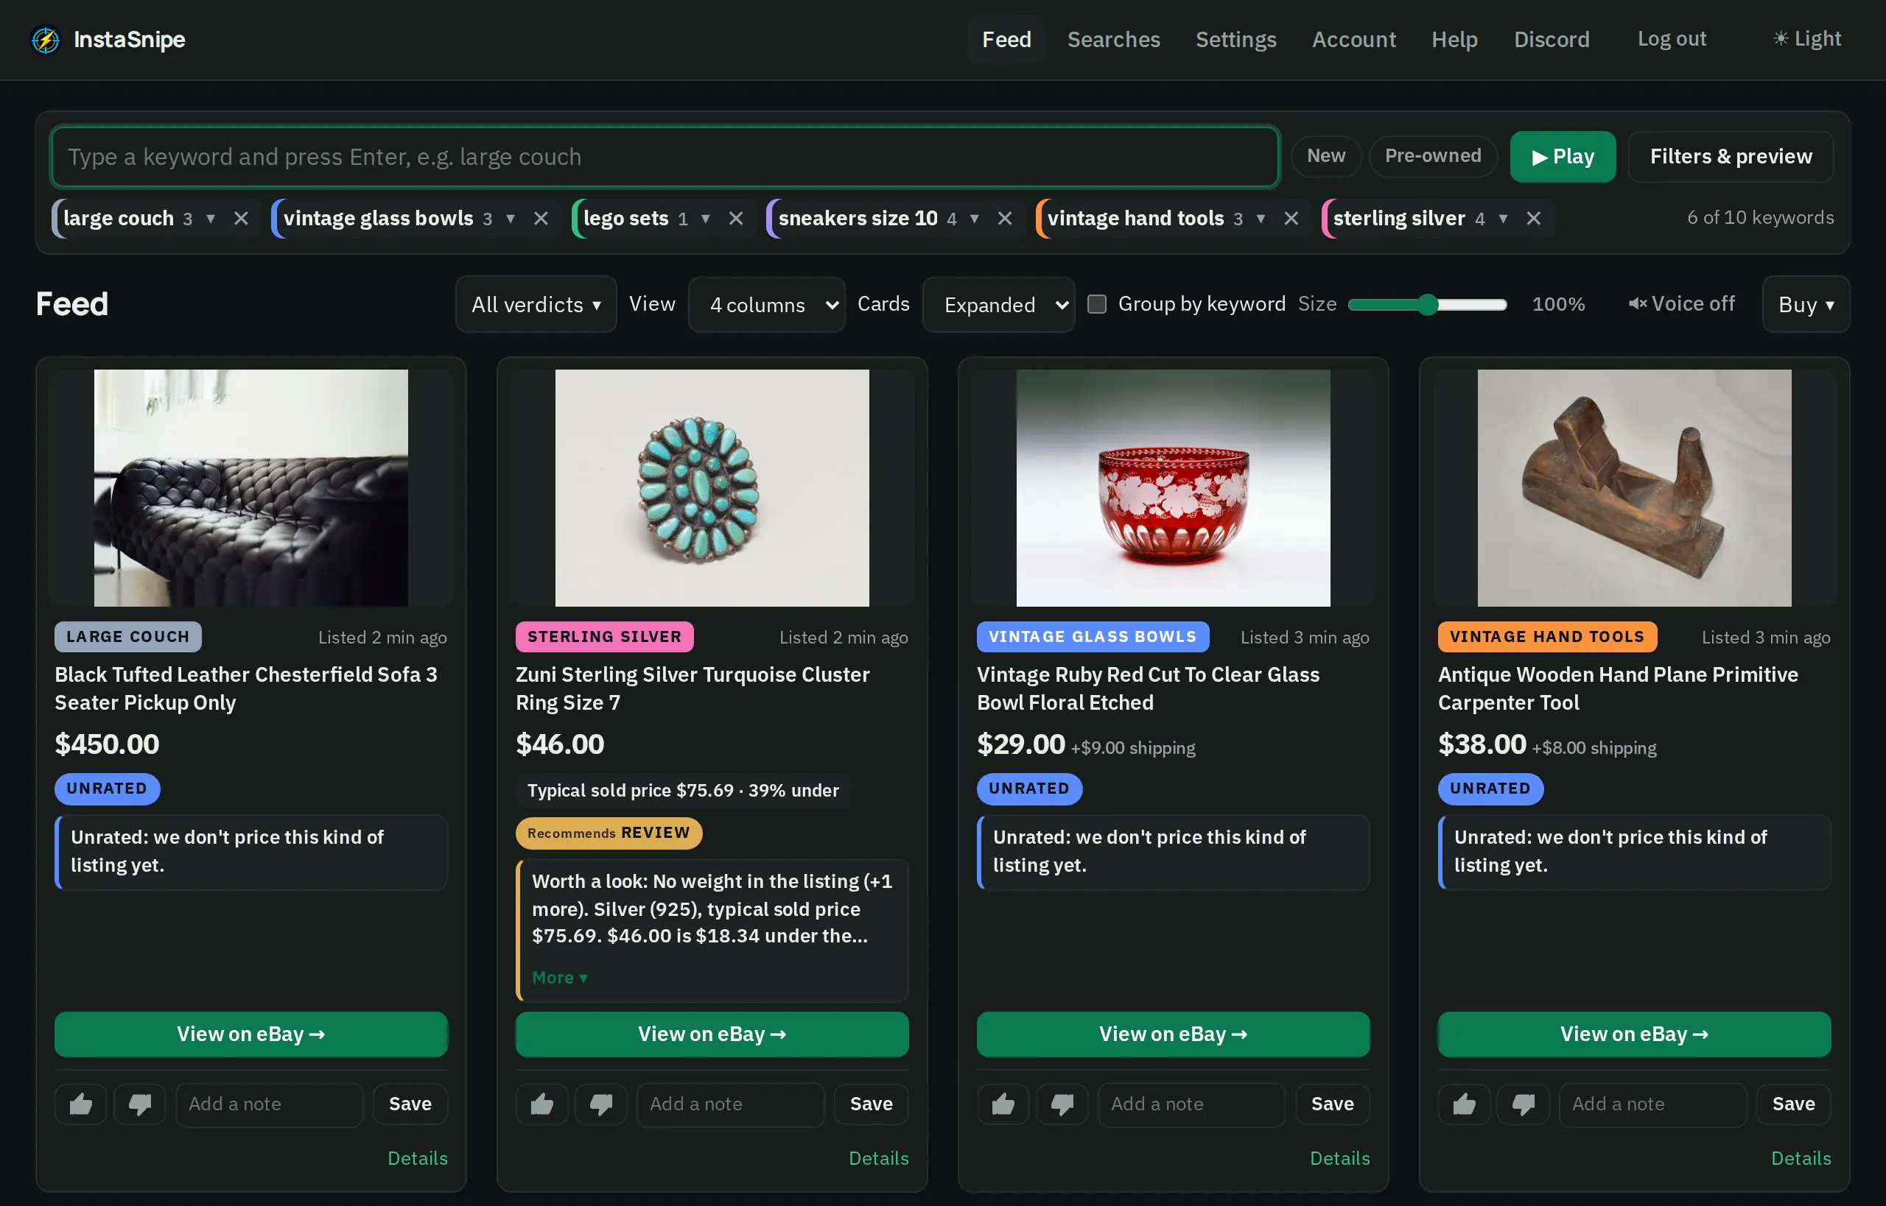Thumbs up the Chesterfield Sofa listing
Screen dimensions: 1886x1206
81,1104
